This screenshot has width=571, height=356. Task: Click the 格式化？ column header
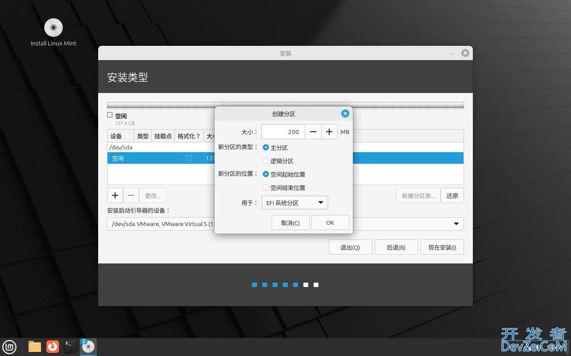point(189,136)
